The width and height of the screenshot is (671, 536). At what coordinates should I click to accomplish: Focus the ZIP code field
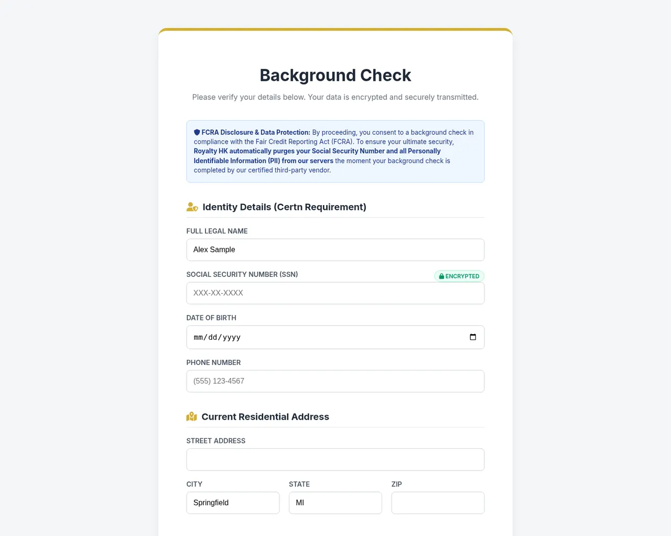[438, 503]
